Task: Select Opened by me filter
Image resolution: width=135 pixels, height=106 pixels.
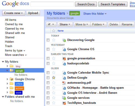Action: [x=14, y=29]
